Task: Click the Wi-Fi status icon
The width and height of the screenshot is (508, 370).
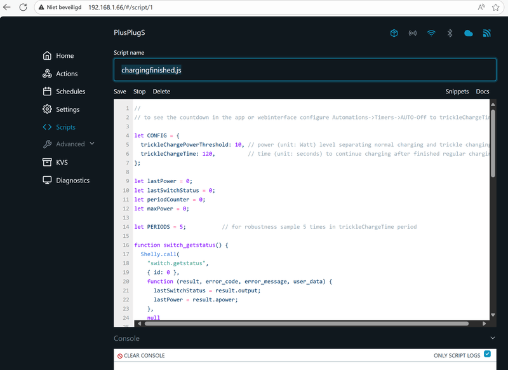Action: coord(431,33)
